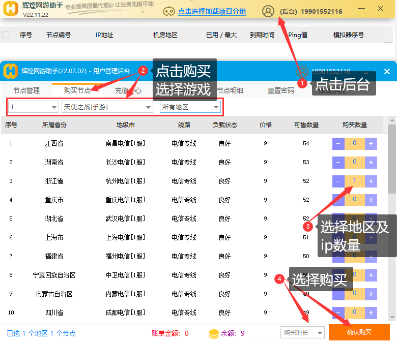Image resolution: width=397 pixels, height=344 pixels.
Task: Click the quantity field of 杭州电信 showing 1
Action: 354,181
